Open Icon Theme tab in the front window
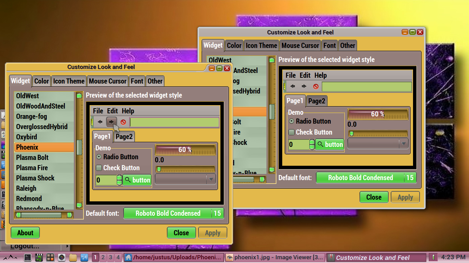 69,81
